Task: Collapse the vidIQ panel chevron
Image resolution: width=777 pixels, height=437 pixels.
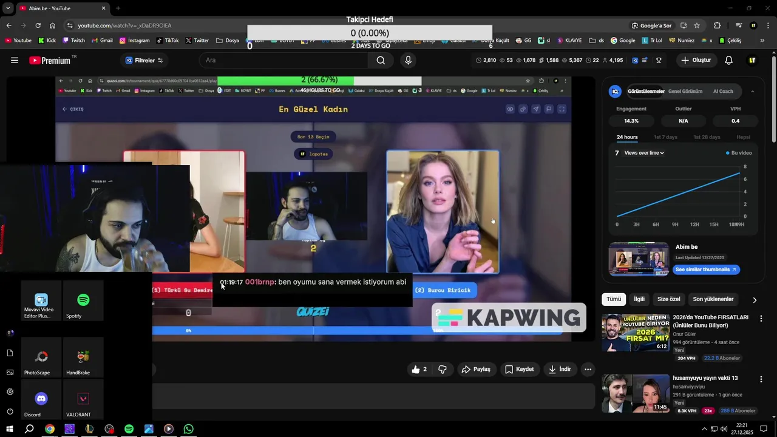Action: click(x=753, y=91)
